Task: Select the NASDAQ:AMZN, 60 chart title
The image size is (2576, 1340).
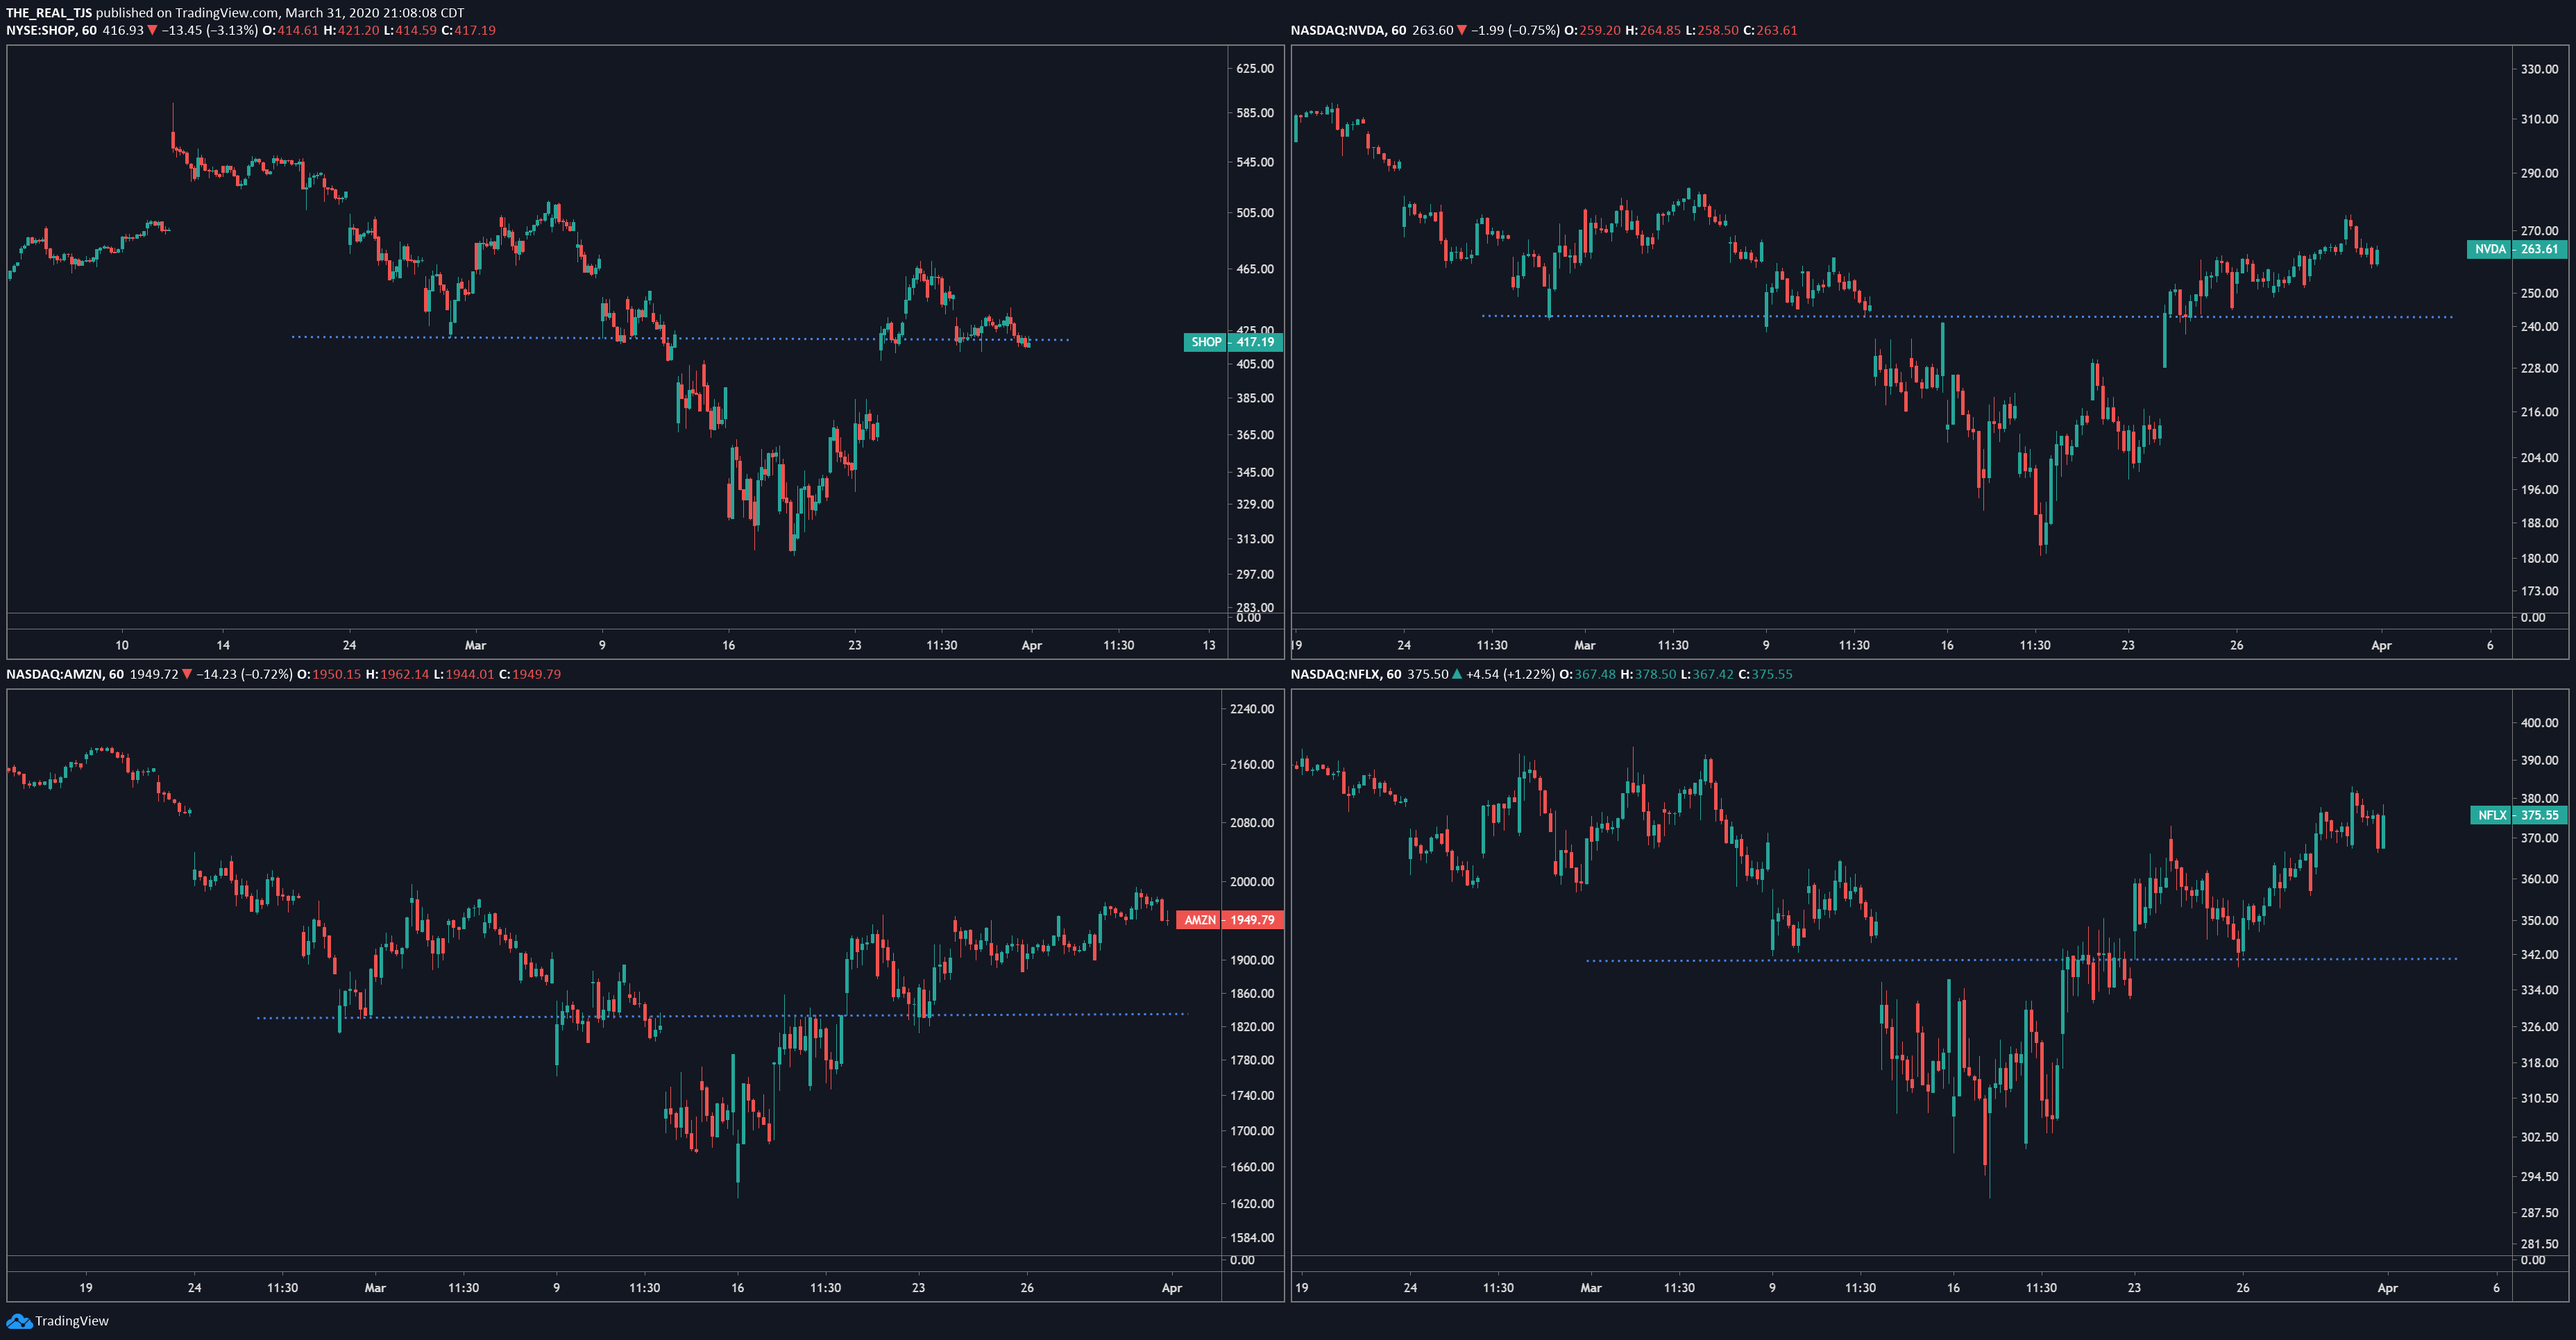Action: click(65, 674)
